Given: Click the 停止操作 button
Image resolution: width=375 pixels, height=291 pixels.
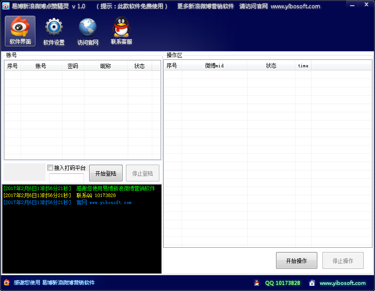Looking at the screenshot, I should 343,261.
